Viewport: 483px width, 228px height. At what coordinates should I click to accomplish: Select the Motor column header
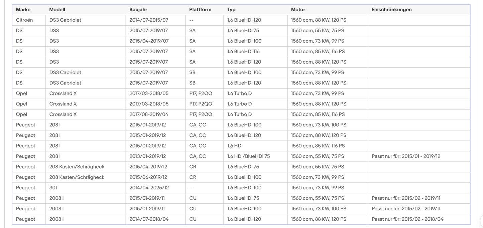click(298, 10)
